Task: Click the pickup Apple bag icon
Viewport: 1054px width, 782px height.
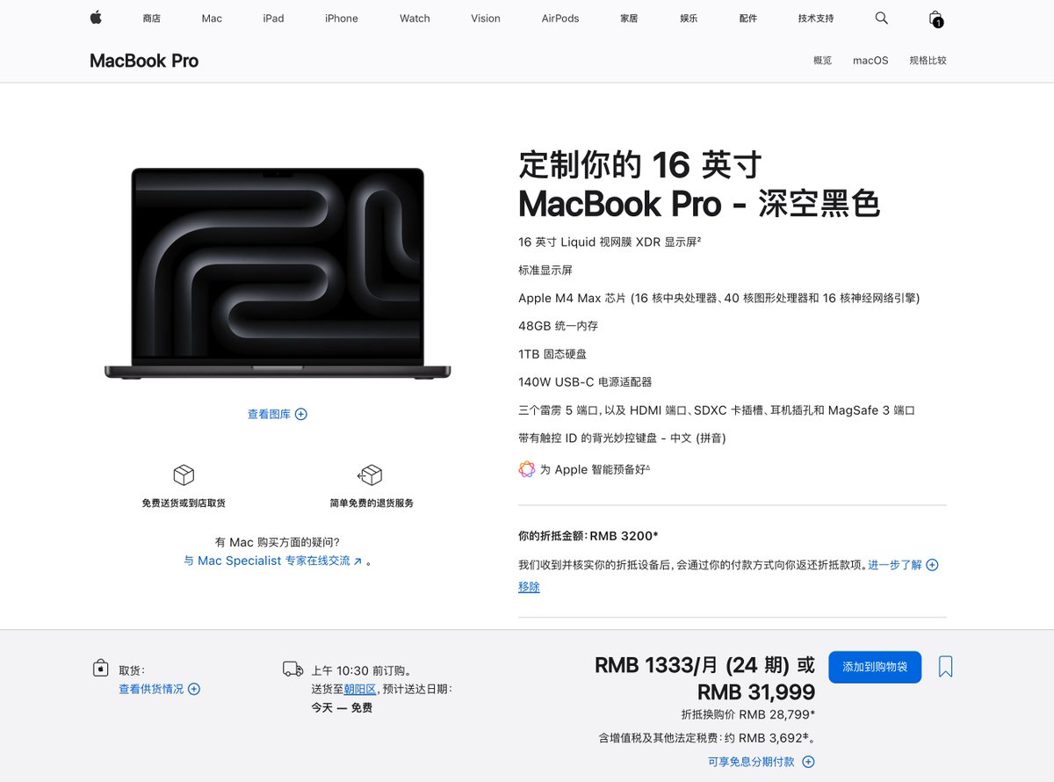Action: coord(101,669)
